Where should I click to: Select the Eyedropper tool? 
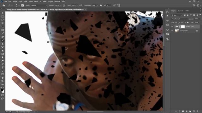(x=3, y=34)
